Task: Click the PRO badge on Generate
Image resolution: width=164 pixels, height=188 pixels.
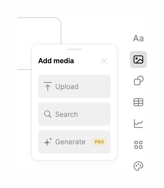Action: point(99,142)
